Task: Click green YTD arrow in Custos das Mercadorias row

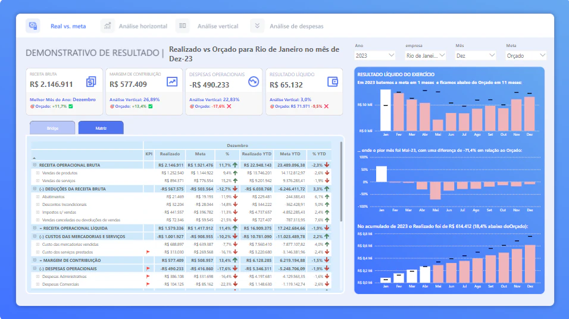Action: [x=327, y=236]
